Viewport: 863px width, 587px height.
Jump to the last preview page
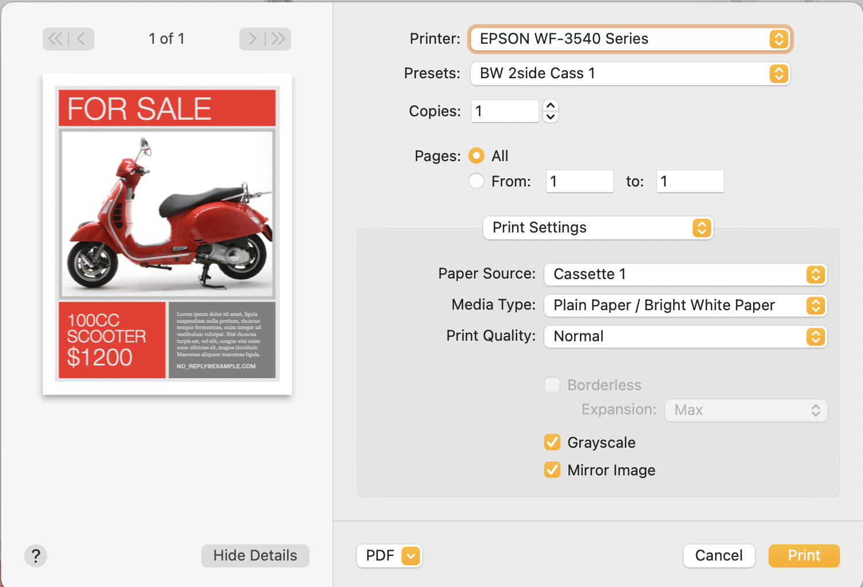(x=278, y=39)
